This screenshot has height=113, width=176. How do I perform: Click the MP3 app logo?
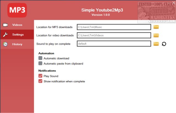tap(17, 10)
